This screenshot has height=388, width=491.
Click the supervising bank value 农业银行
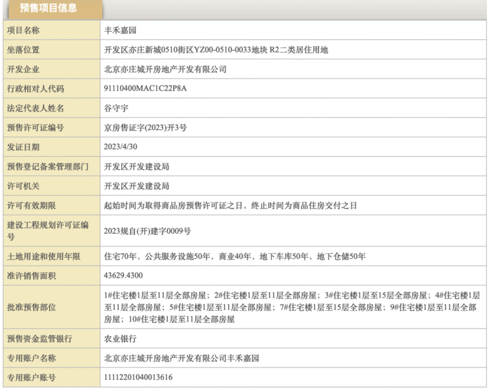coord(121,338)
